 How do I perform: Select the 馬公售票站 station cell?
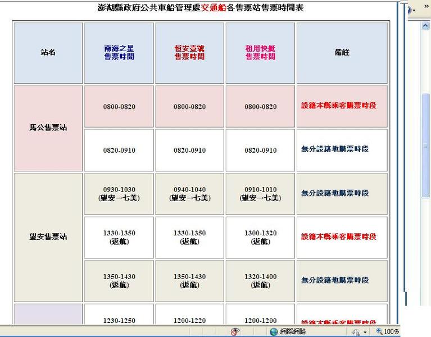[x=48, y=128]
